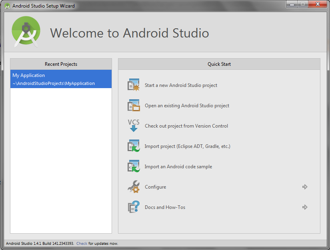Click the open existing project icon

tap(134, 105)
